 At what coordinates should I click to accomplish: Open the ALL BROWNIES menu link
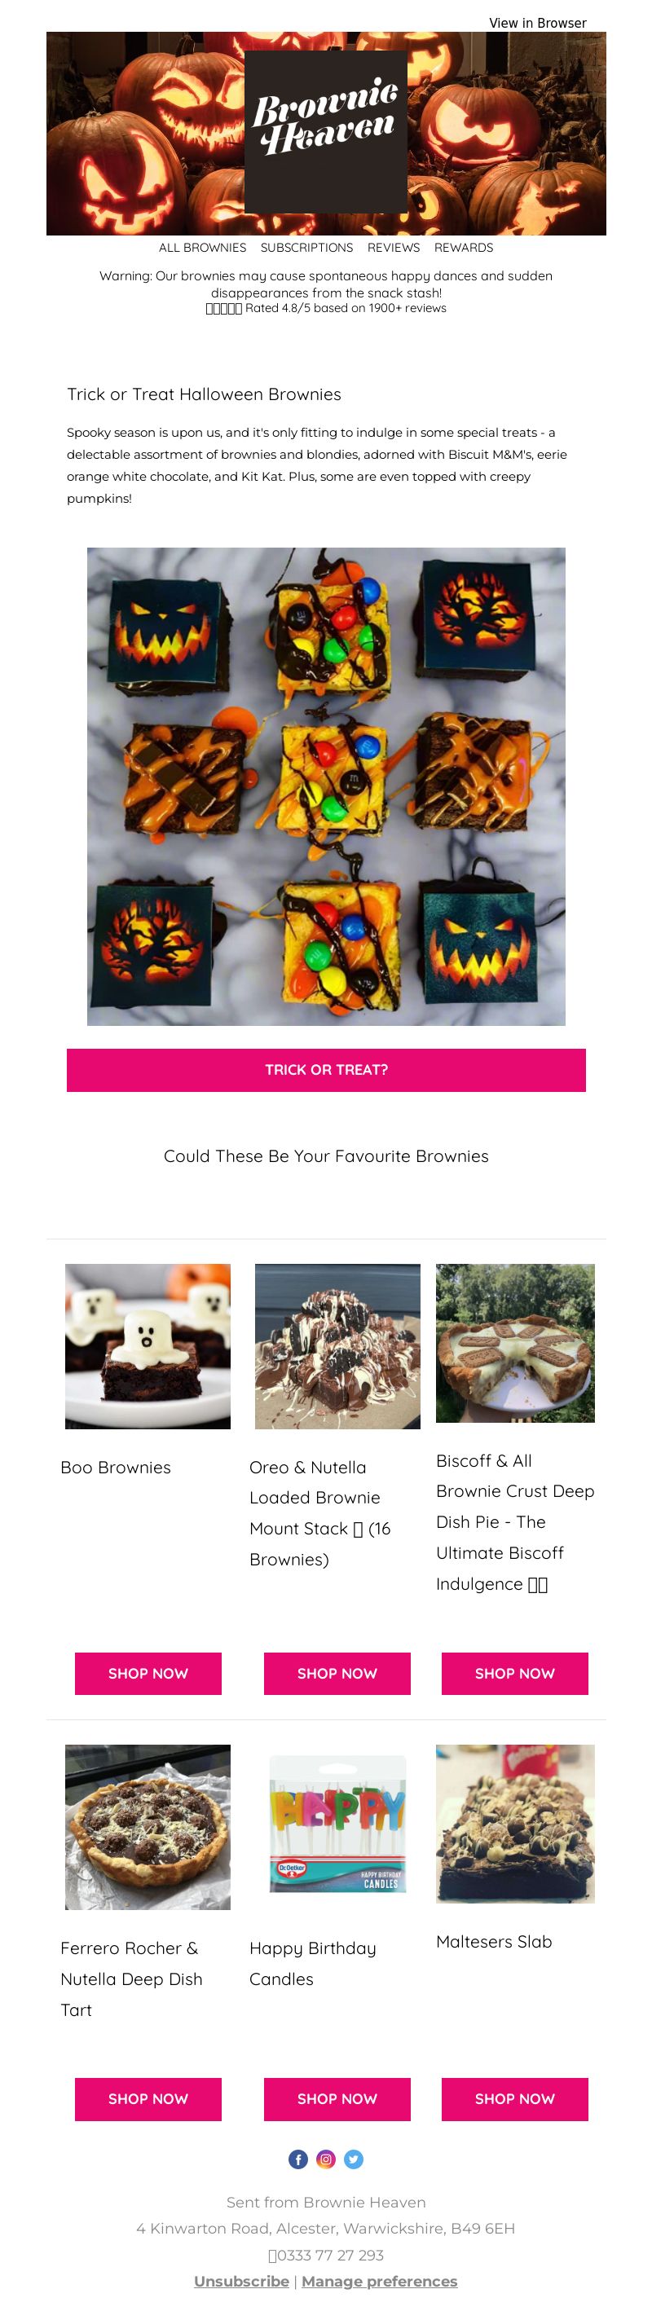[x=203, y=248]
